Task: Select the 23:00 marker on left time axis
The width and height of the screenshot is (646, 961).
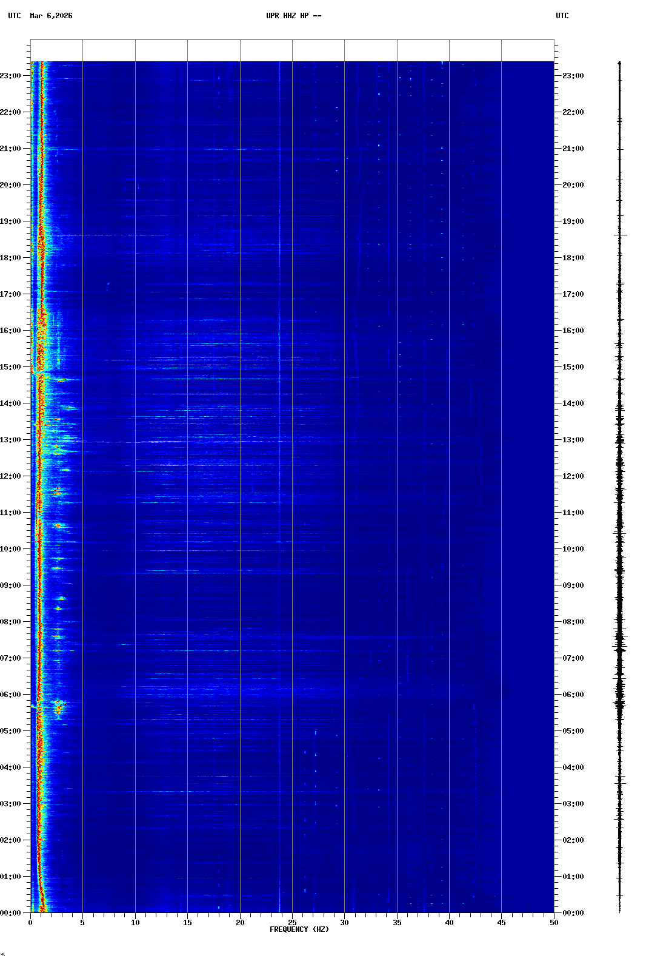Action: (x=12, y=76)
